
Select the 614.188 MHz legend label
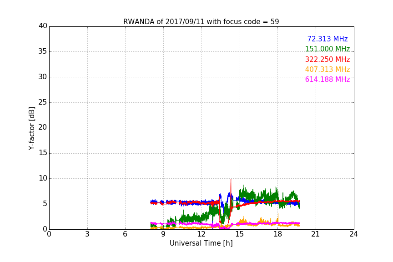[327, 79]
